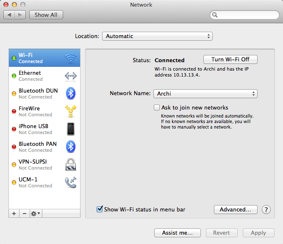This screenshot has height=244, width=283.
Task: Expand the Network Name popup menu
Action: (x=205, y=93)
